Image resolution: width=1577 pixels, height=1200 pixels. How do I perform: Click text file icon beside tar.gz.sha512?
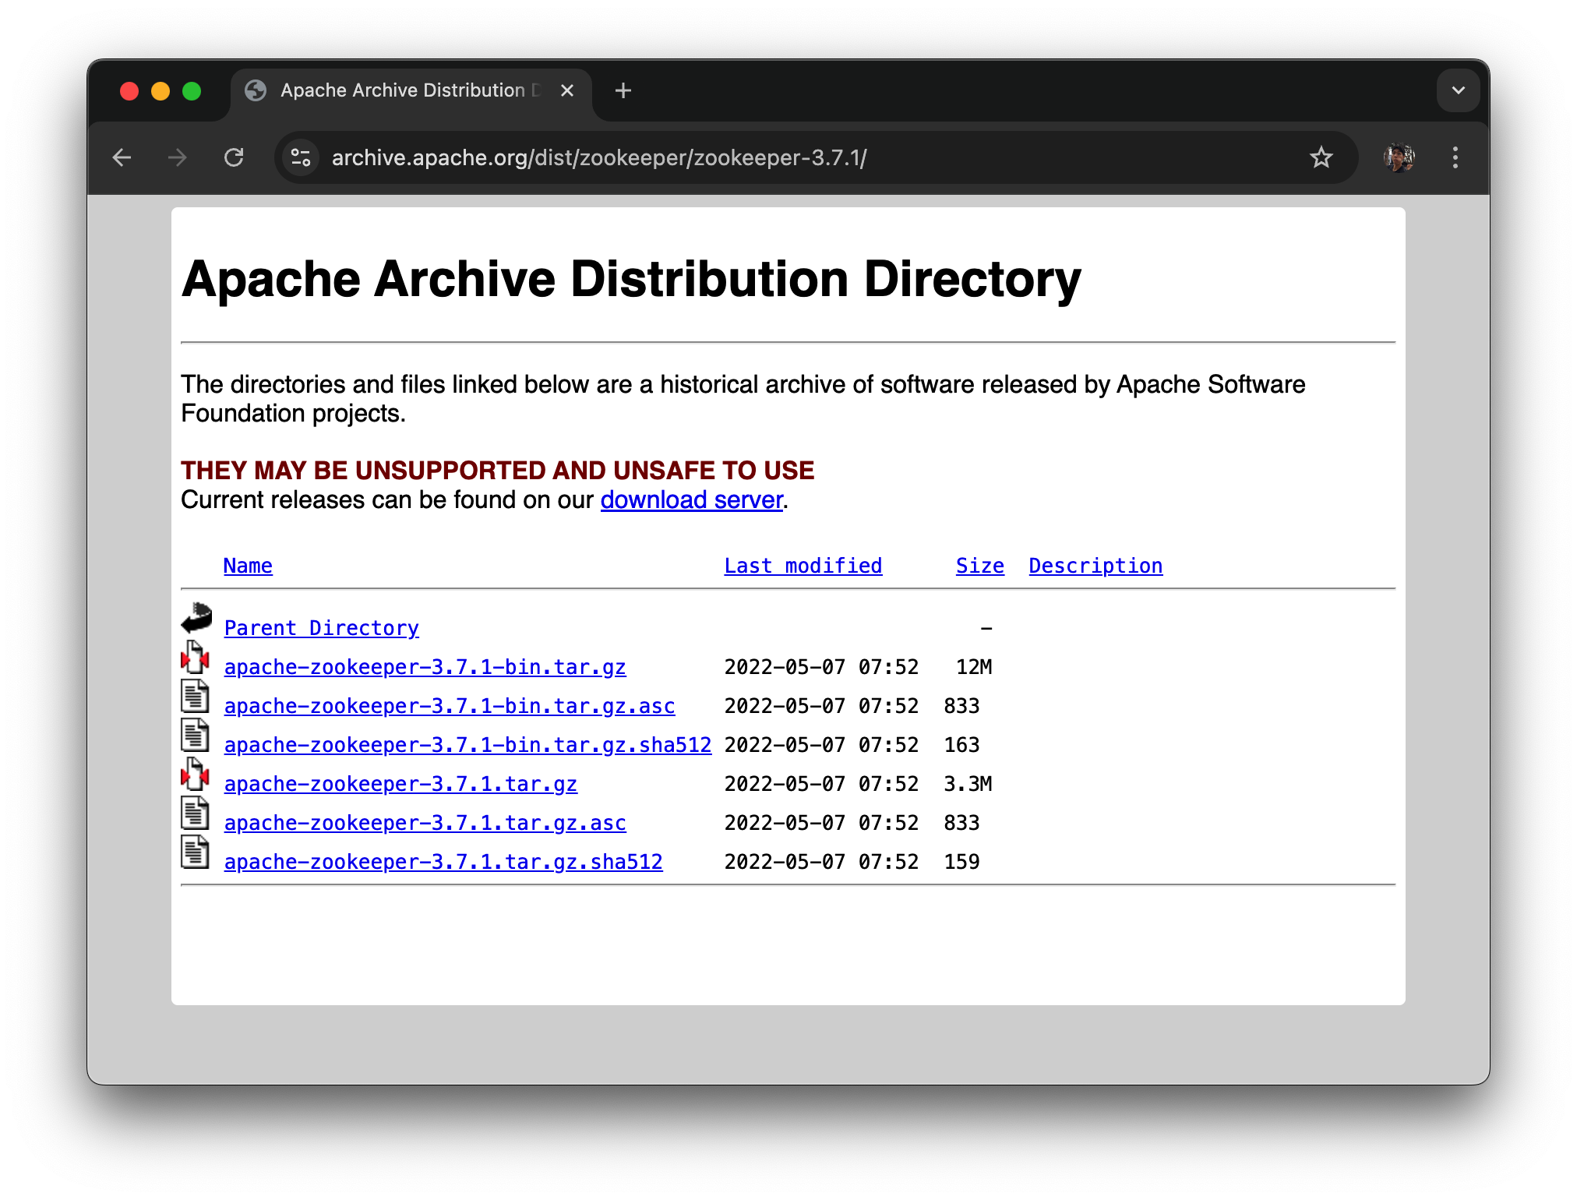click(x=195, y=852)
